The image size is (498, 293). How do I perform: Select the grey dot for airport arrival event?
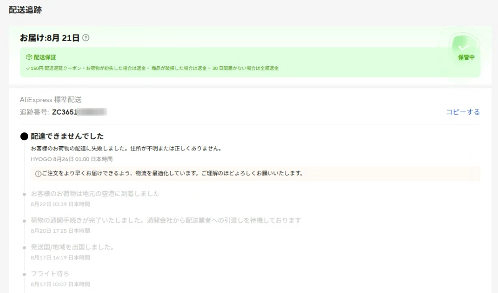24,194
